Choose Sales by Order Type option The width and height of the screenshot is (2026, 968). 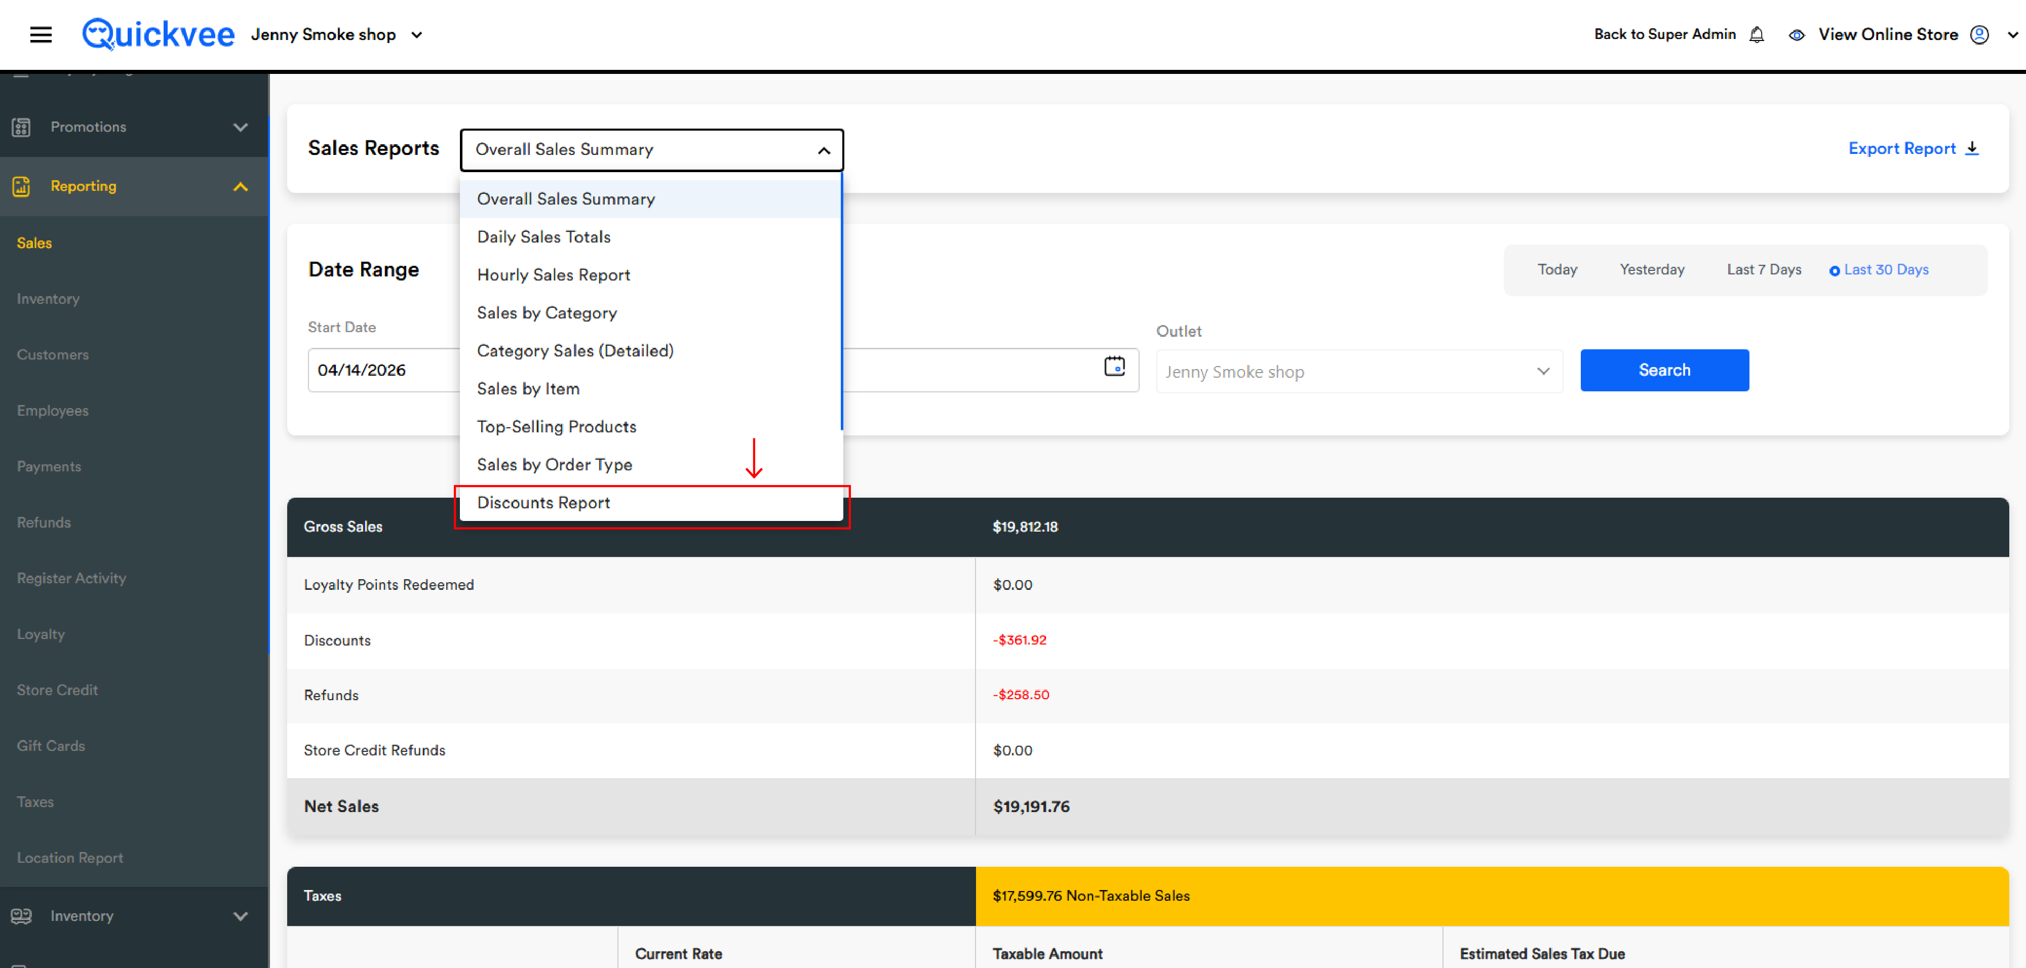coord(650,465)
